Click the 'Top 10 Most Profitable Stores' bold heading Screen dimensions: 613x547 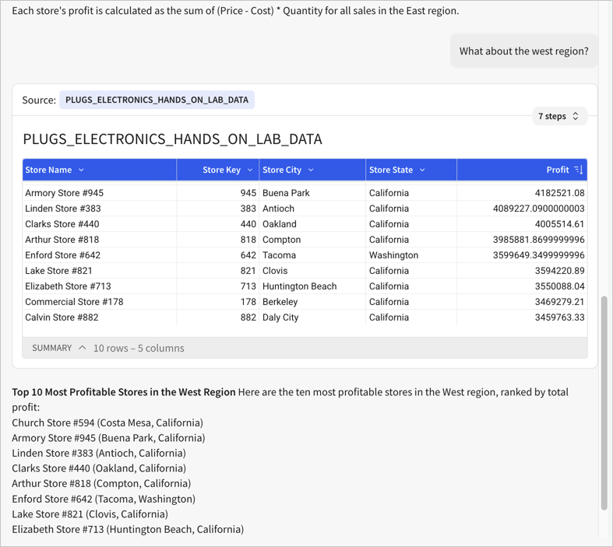tap(124, 392)
